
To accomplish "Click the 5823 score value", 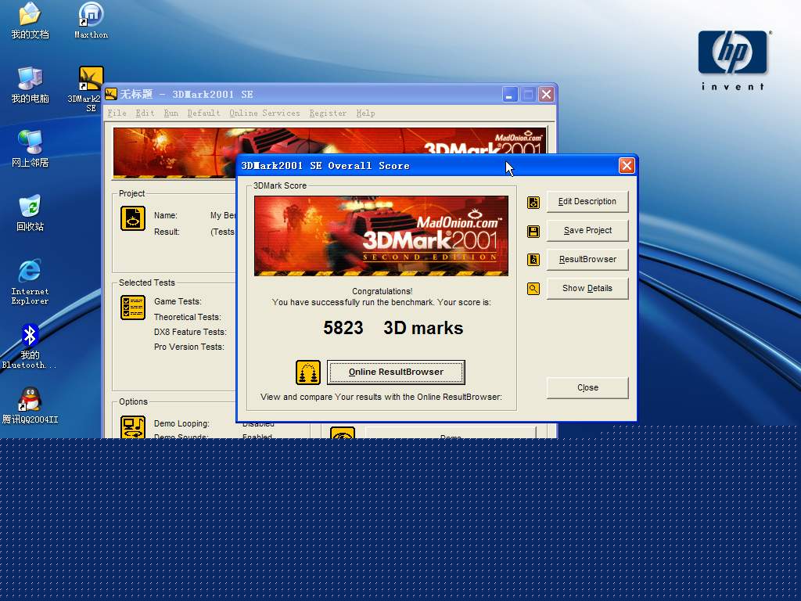I will [x=343, y=328].
